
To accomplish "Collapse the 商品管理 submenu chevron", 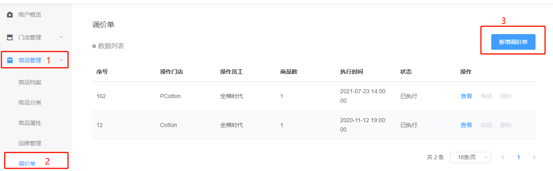I will 61,60.
